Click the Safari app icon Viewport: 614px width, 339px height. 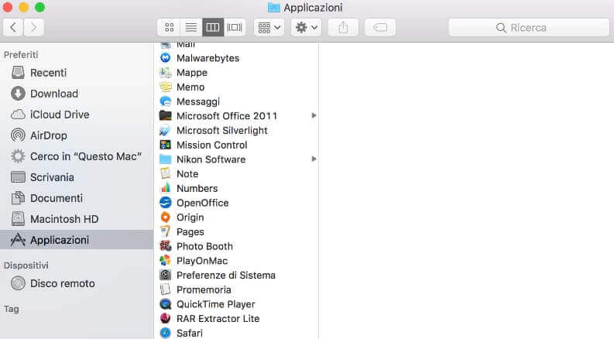click(166, 333)
